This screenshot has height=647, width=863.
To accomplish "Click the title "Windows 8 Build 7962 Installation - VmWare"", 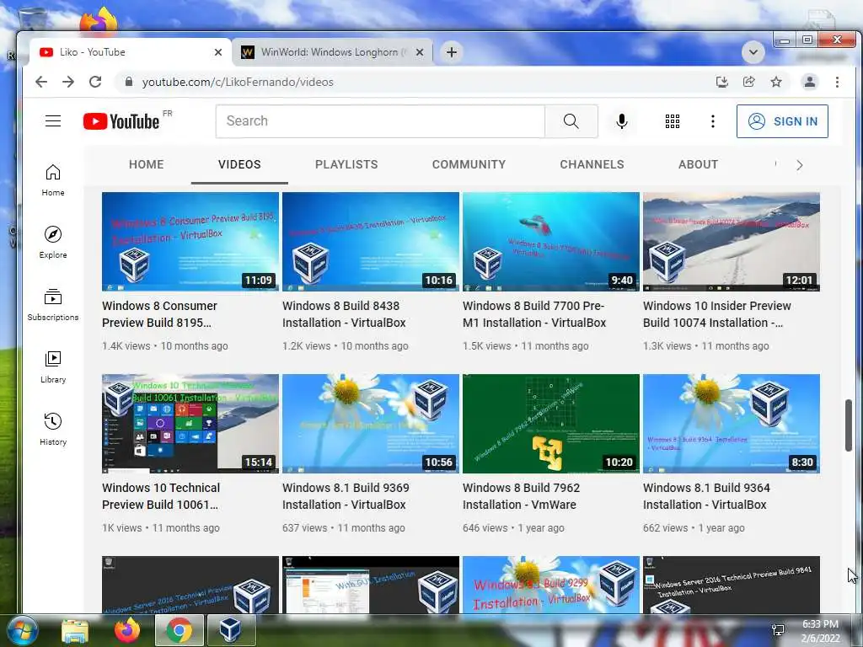I will point(521,496).
